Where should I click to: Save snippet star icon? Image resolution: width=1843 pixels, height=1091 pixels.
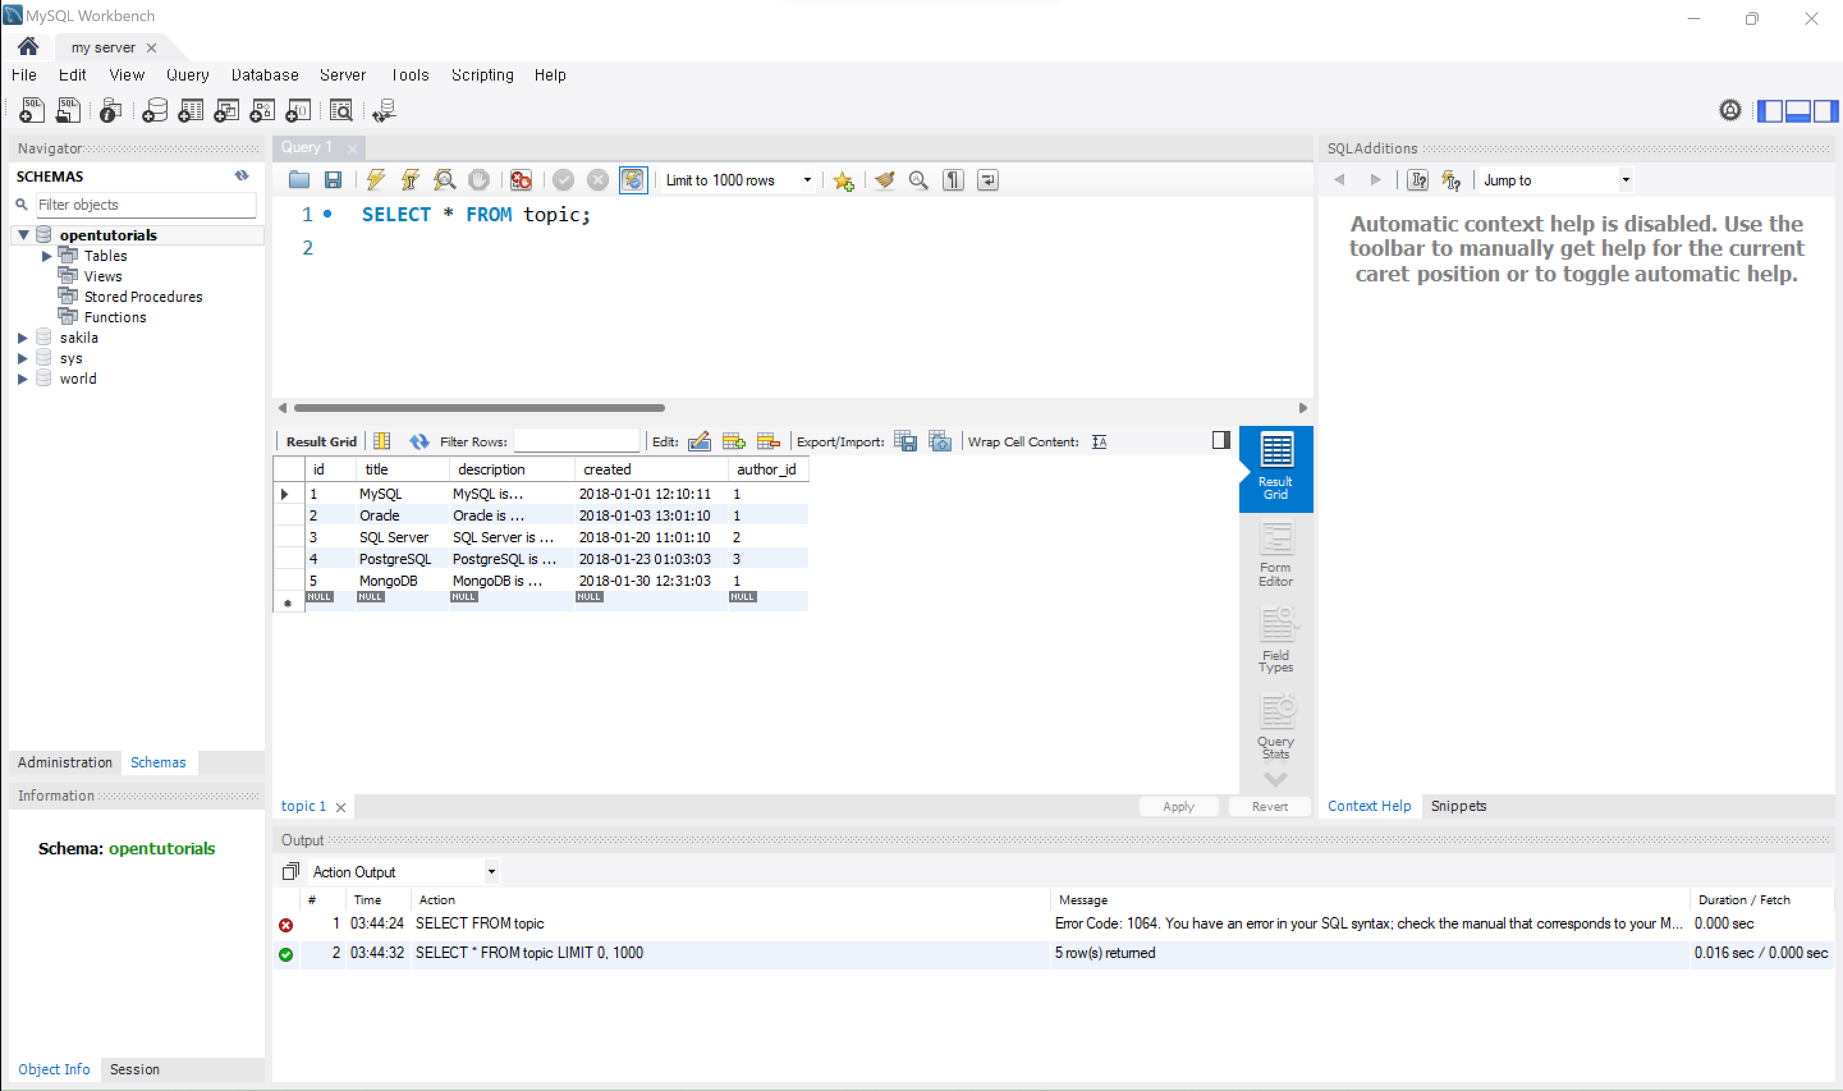pyautogui.click(x=843, y=181)
